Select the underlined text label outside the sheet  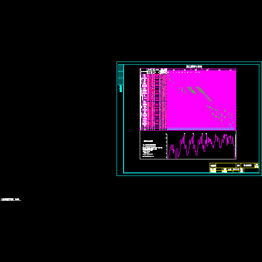click(10, 200)
